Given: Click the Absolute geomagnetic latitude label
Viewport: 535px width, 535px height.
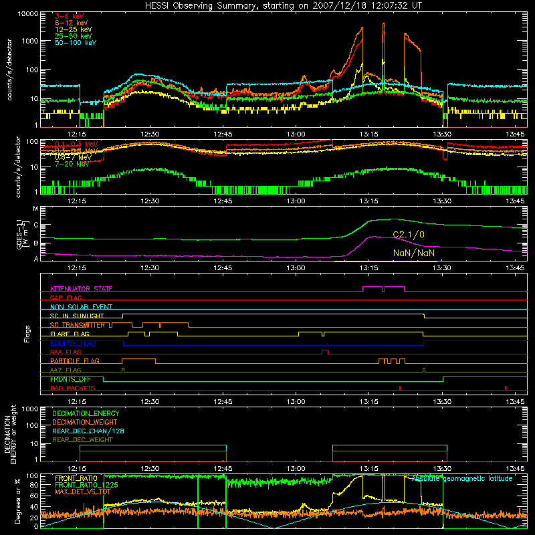Looking at the screenshot, I should click(x=462, y=479).
